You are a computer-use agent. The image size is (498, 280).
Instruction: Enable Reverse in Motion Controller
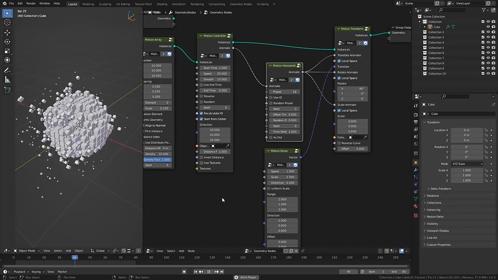coord(202,96)
